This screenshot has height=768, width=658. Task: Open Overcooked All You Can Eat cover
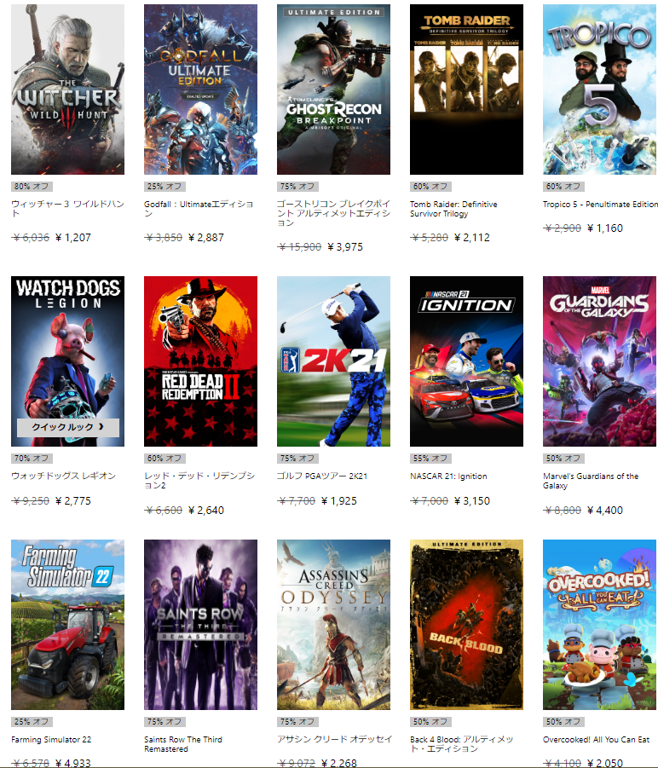(600, 625)
